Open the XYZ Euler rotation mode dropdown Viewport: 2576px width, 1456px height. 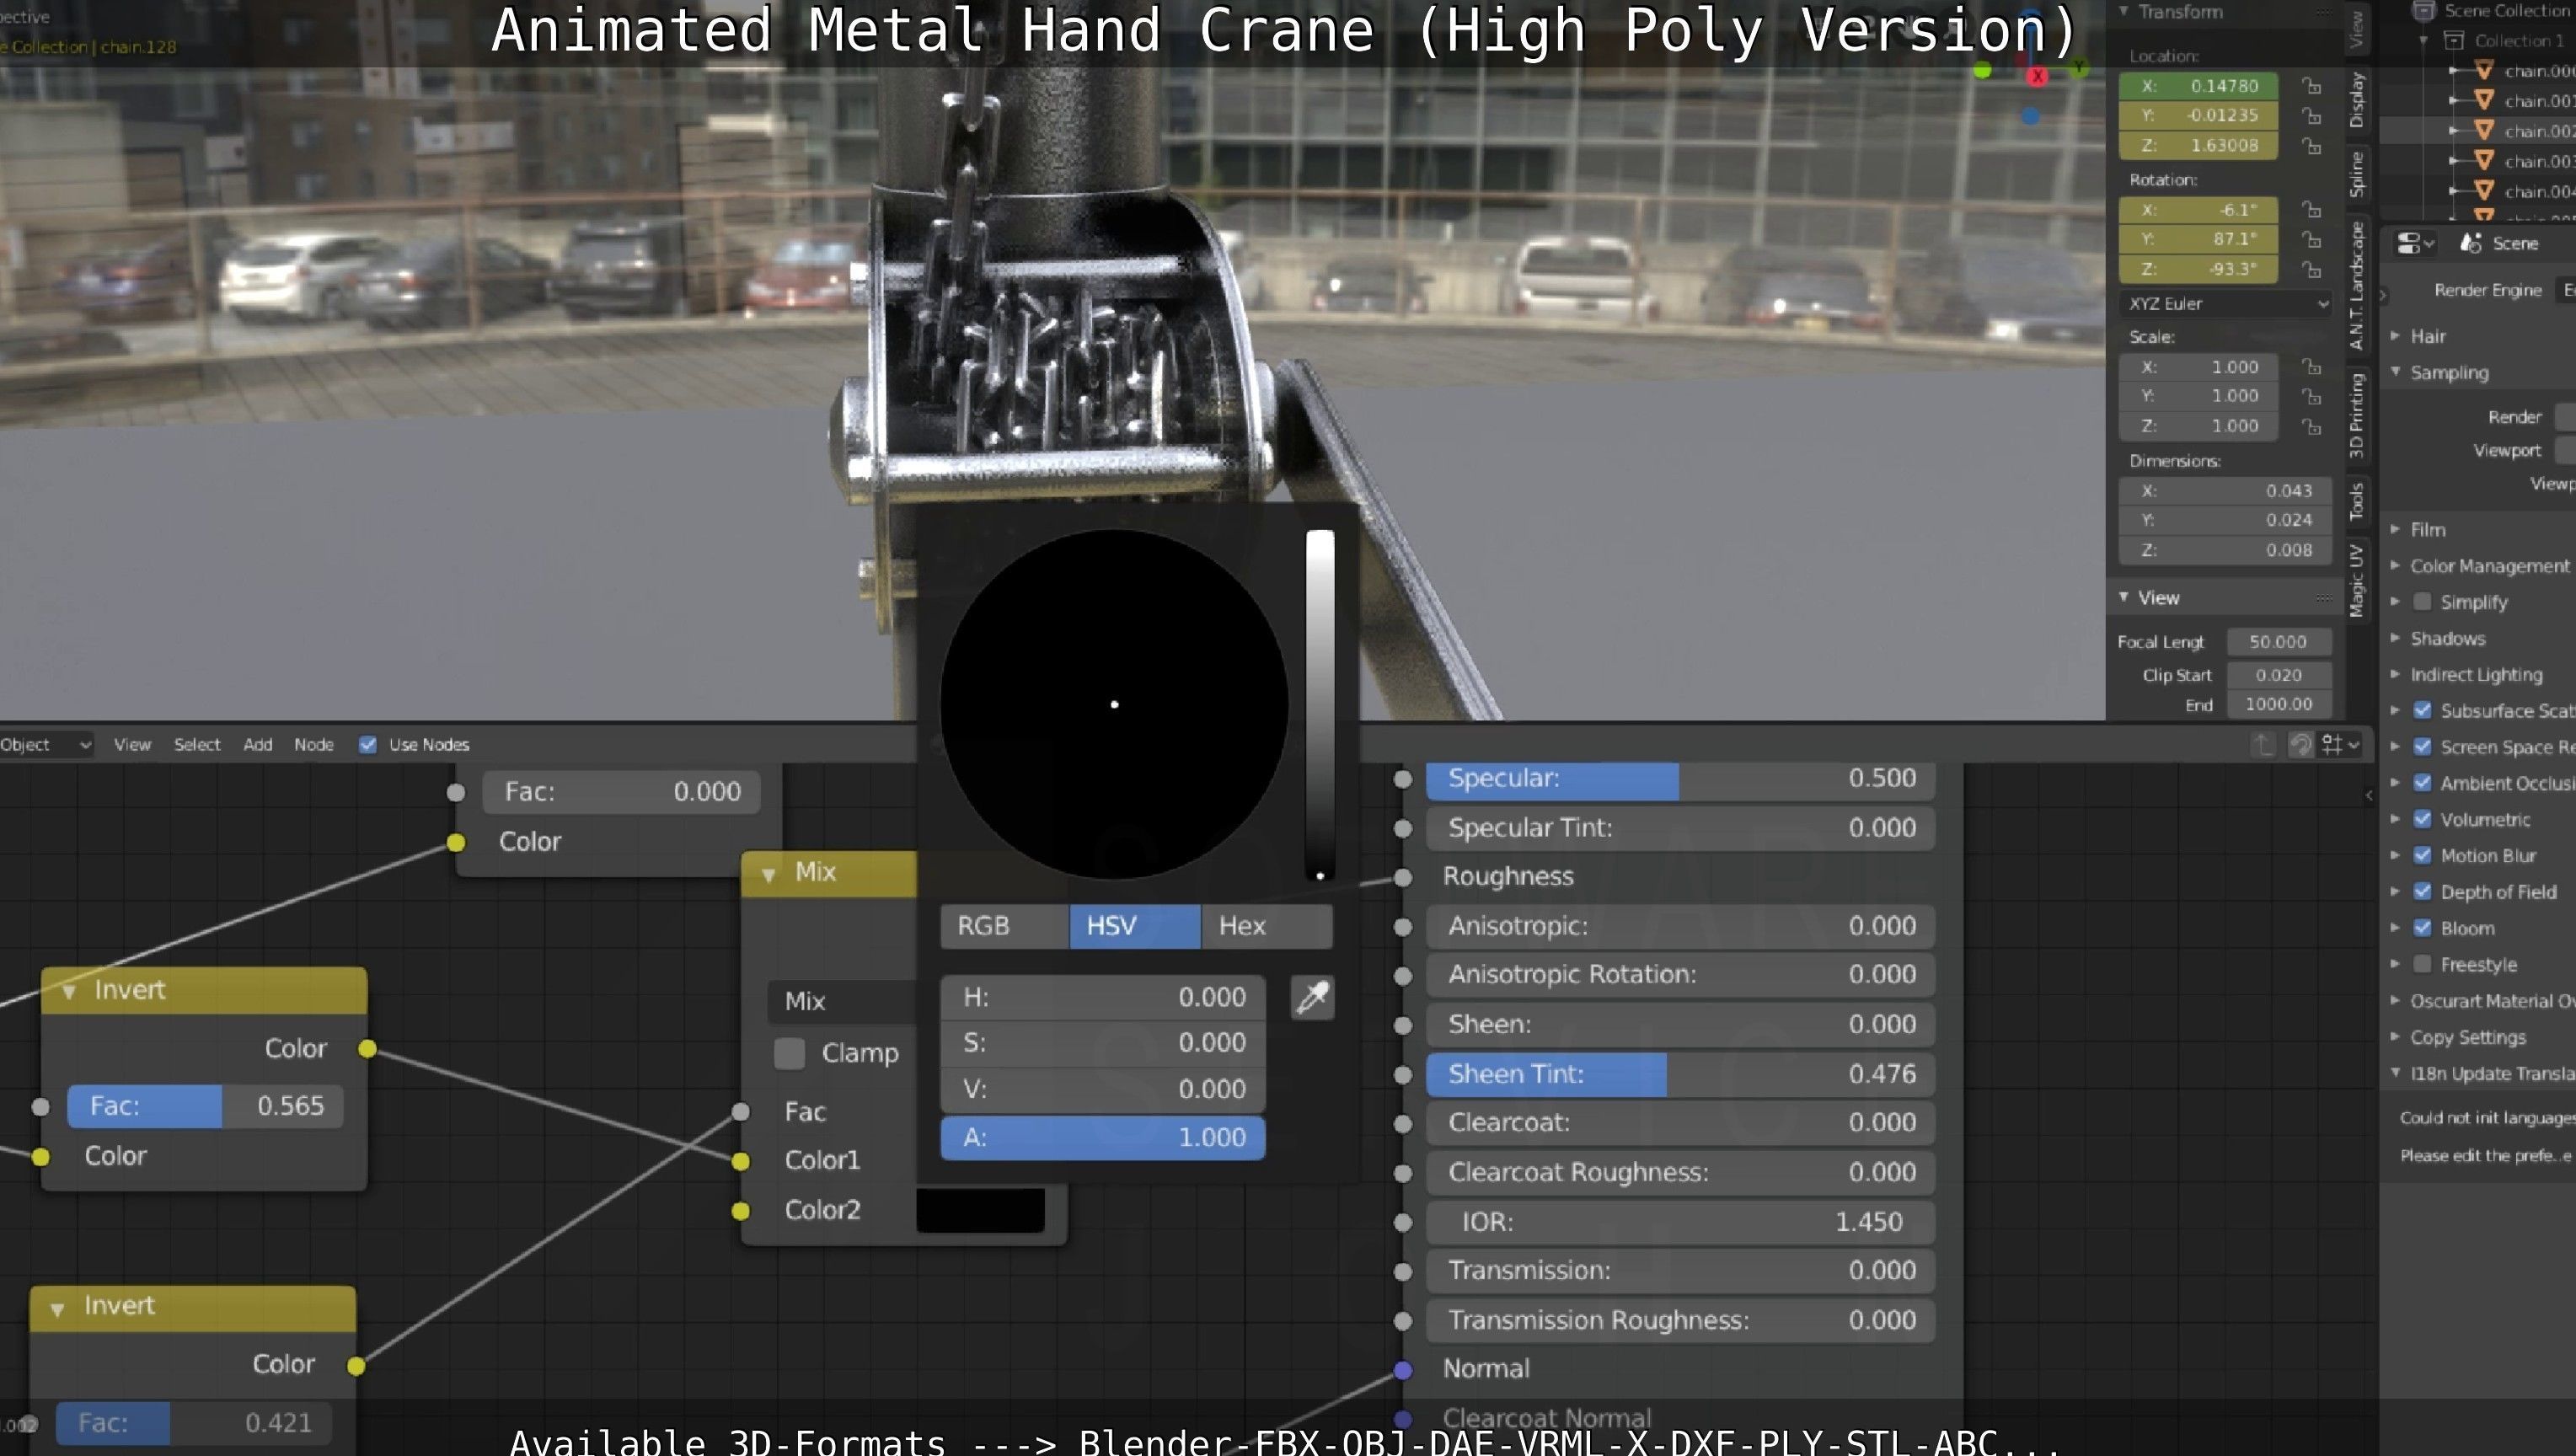[x=2225, y=303]
